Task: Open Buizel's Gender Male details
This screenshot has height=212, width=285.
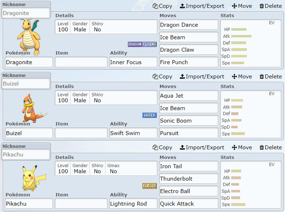Action: pyautogui.click(x=80, y=98)
